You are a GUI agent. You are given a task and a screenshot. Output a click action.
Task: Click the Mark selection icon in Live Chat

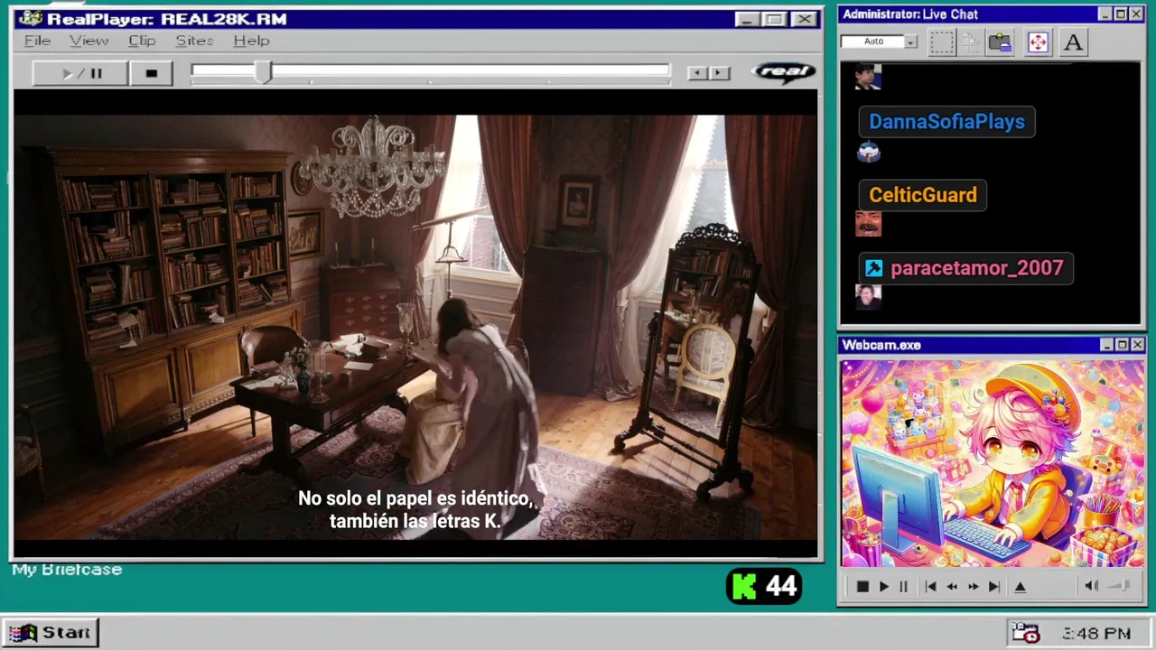[x=942, y=42]
